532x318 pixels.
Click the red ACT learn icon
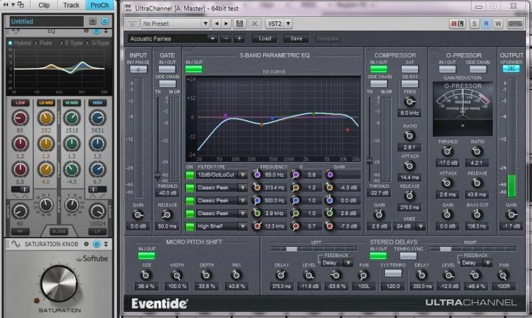457,23
